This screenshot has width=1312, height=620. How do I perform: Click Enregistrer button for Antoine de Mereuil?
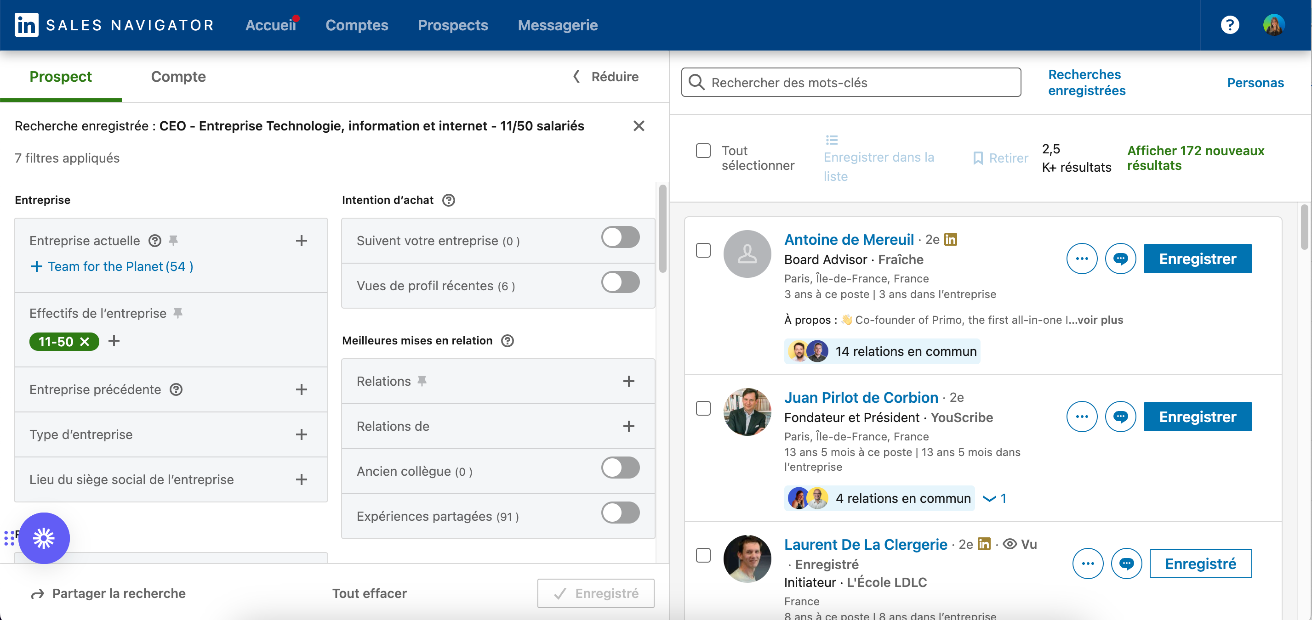1197,259
